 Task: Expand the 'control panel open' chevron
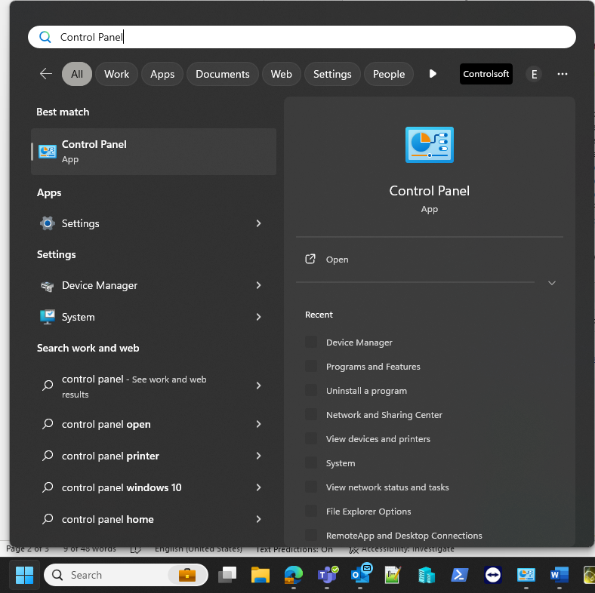click(259, 424)
